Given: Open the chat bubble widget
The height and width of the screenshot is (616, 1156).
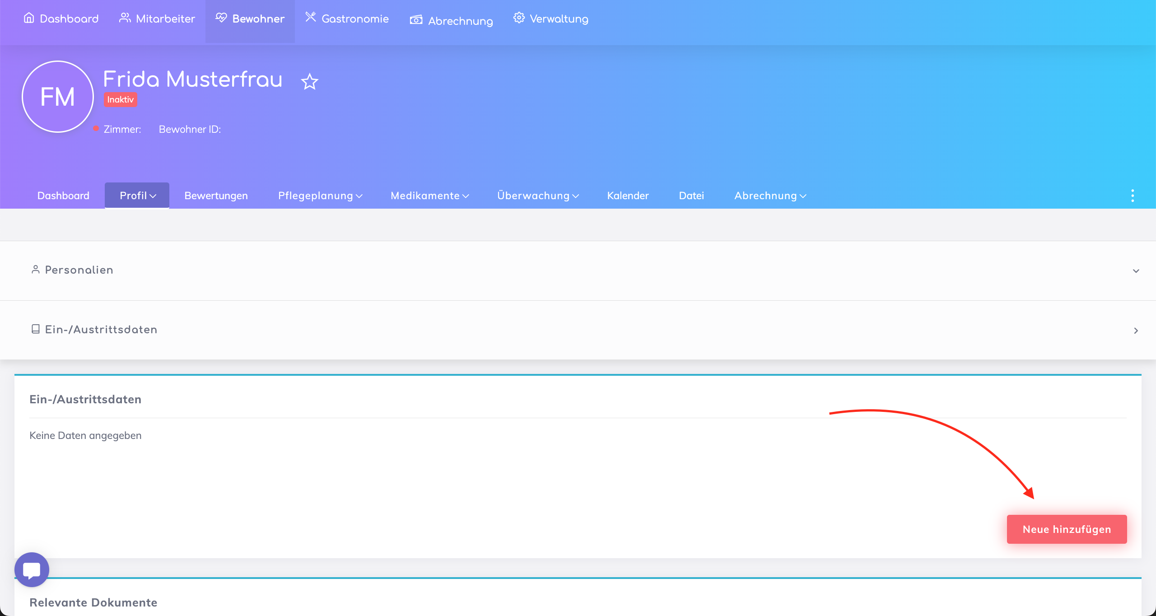Looking at the screenshot, I should (x=32, y=569).
